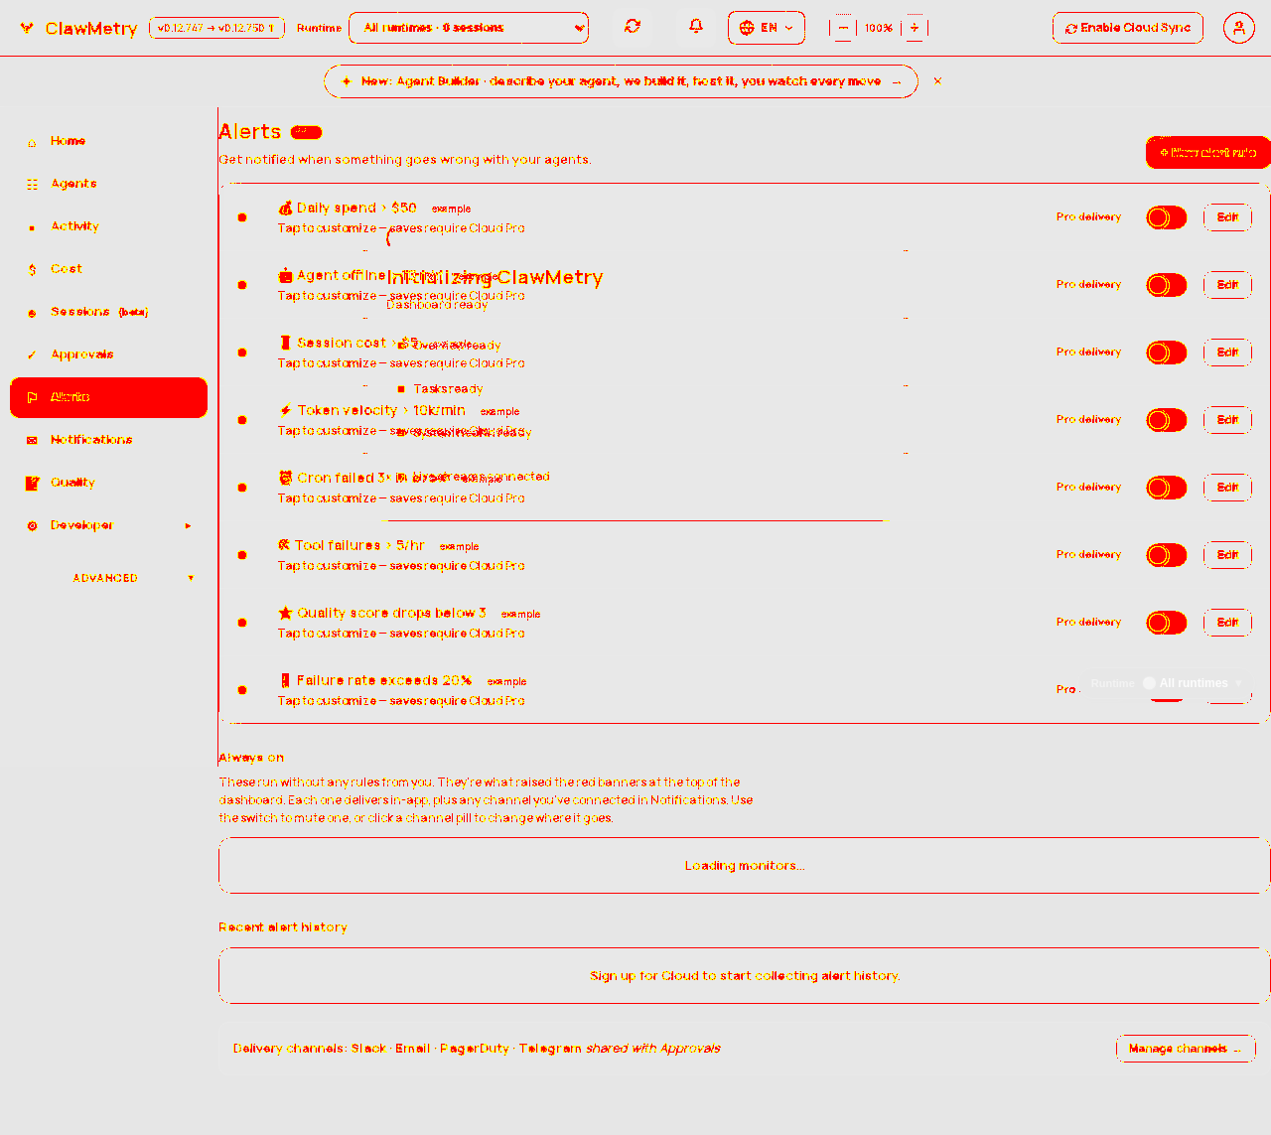Screen dimensions: 1271x1135
Task: Click the Cost dollar icon in the sidebar
Action: coord(32,270)
